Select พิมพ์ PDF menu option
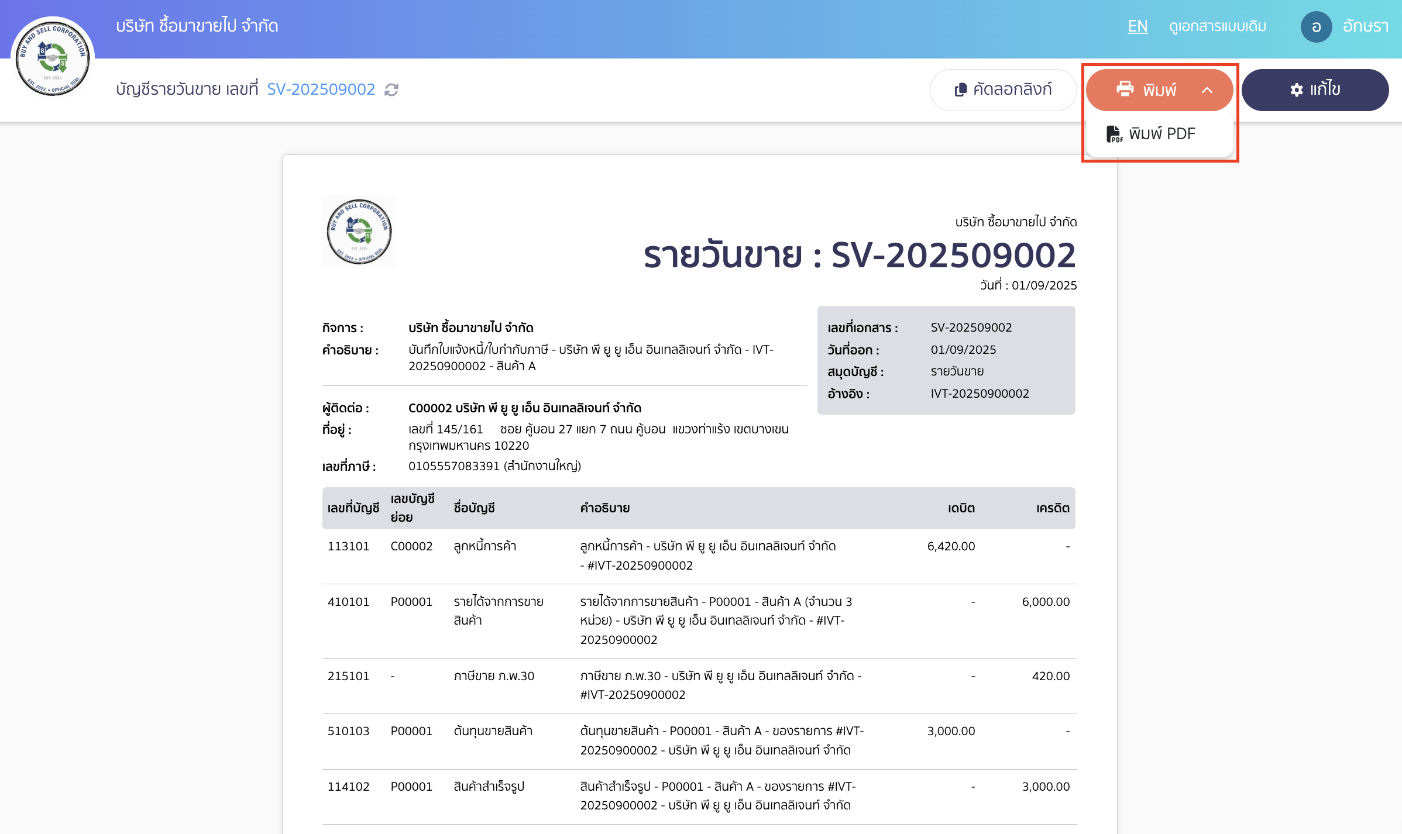 [x=1162, y=134]
